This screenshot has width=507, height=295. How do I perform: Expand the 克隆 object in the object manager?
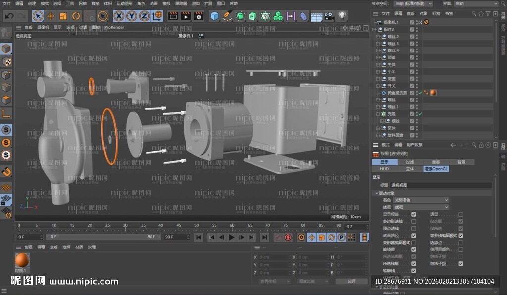click(378, 113)
